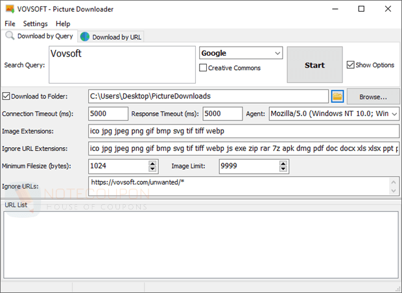
Task: Open the Google search engine dropdown
Action: pyautogui.click(x=241, y=53)
